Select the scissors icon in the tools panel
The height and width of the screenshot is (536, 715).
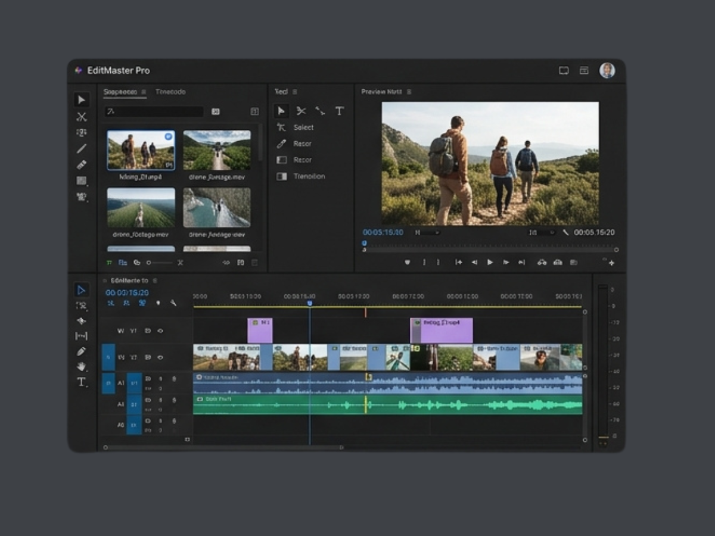tap(301, 111)
